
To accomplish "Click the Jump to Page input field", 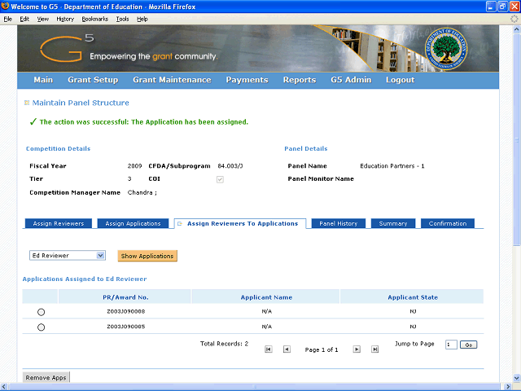I will tap(451, 345).
